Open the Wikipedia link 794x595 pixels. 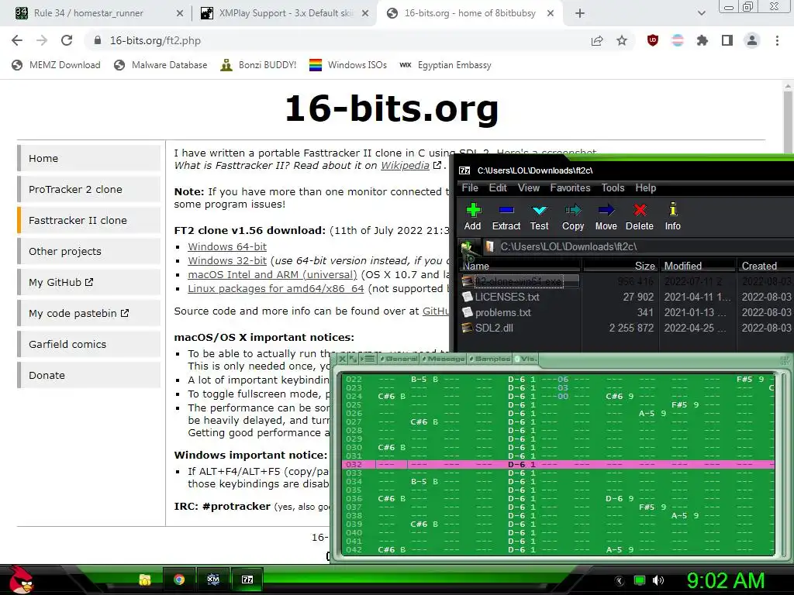[x=405, y=166]
